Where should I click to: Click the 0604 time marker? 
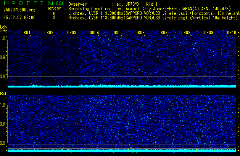click(94, 33)
